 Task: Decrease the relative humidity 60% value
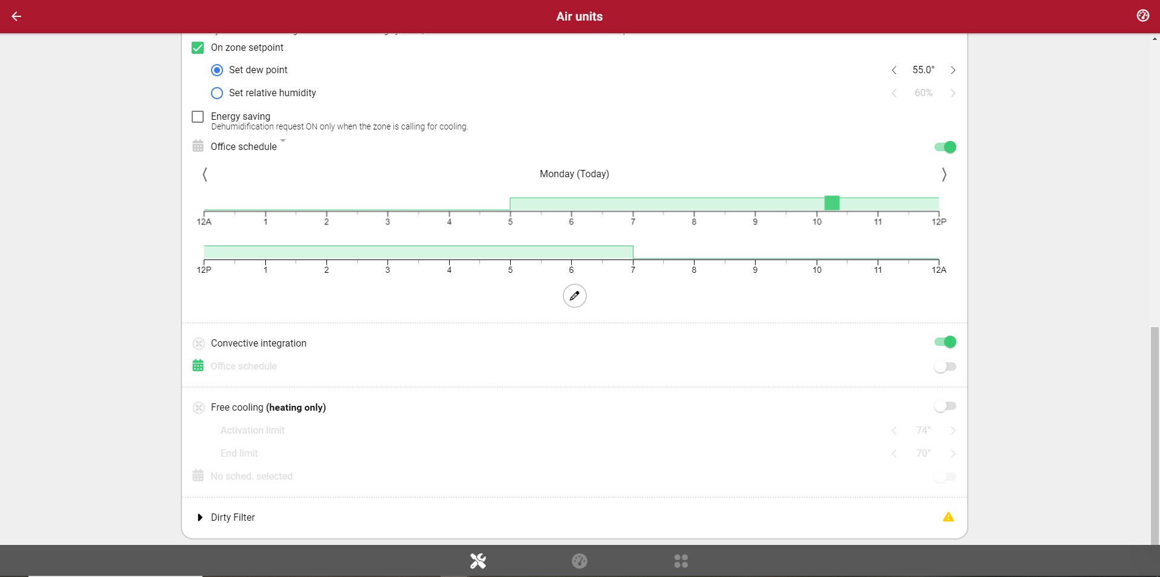(894, 93)
